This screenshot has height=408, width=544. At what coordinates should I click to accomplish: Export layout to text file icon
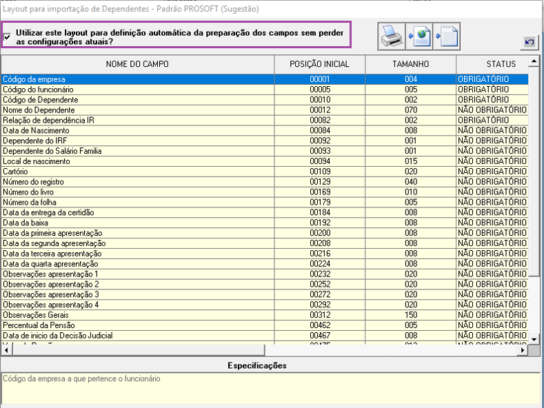tap(447, 37)
